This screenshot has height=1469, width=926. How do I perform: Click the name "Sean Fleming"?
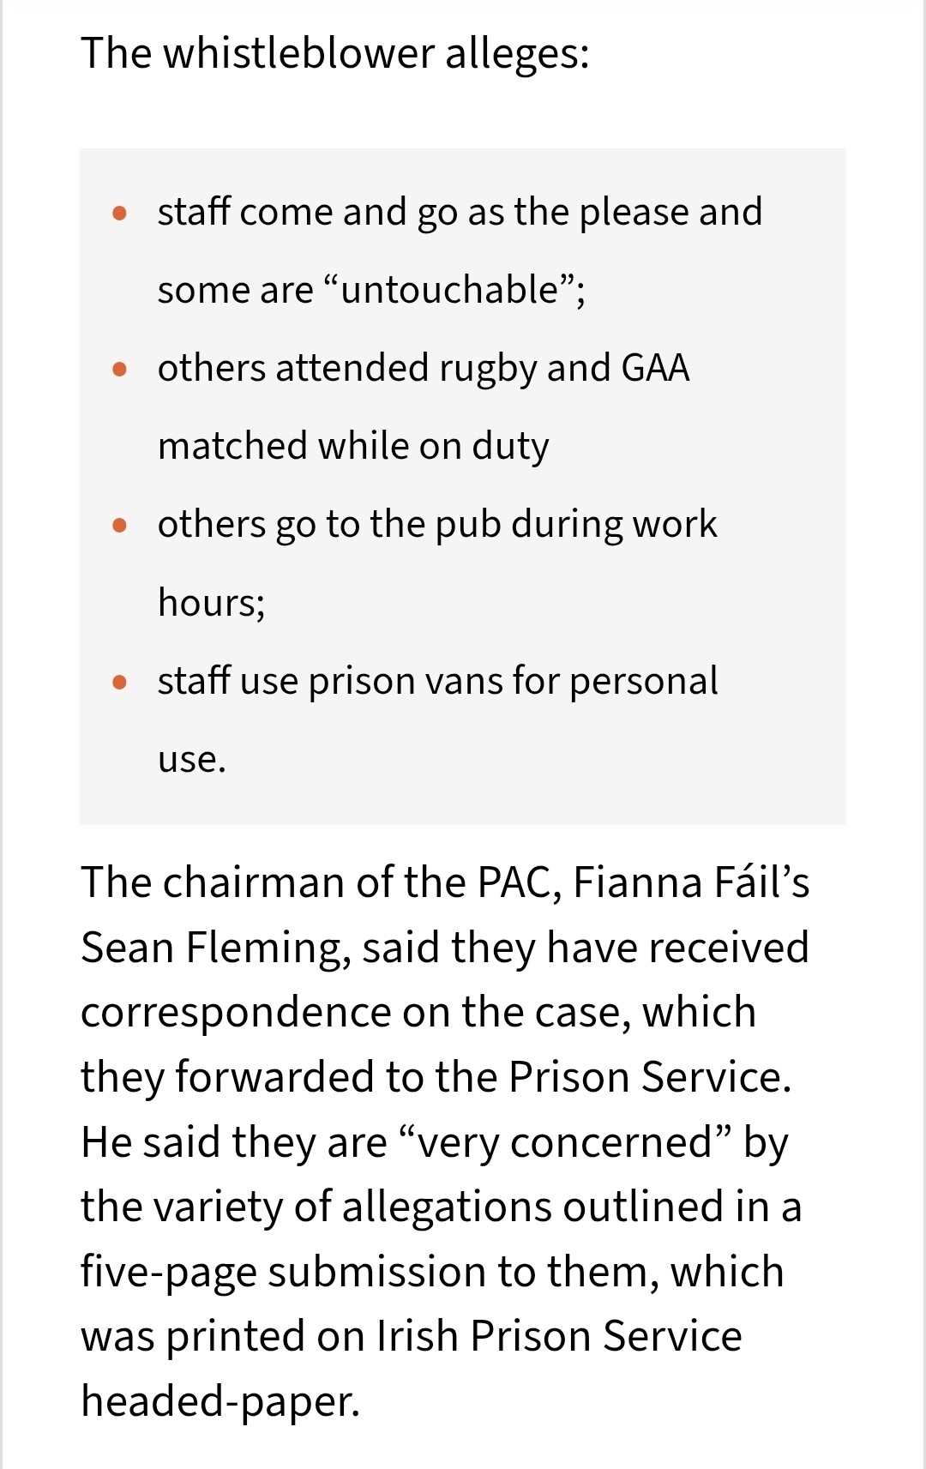pyautogui.click(x=215, y=948)
